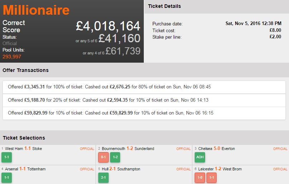Click OFFICIAL label for Chelsea v Everton
The width and height of the screenshot is (289, 184).
[280, 149]
